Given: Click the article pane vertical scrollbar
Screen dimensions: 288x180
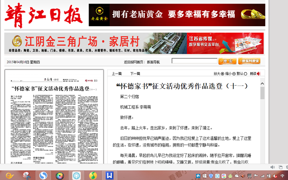Looking at the screenshot, I should 262,120.
